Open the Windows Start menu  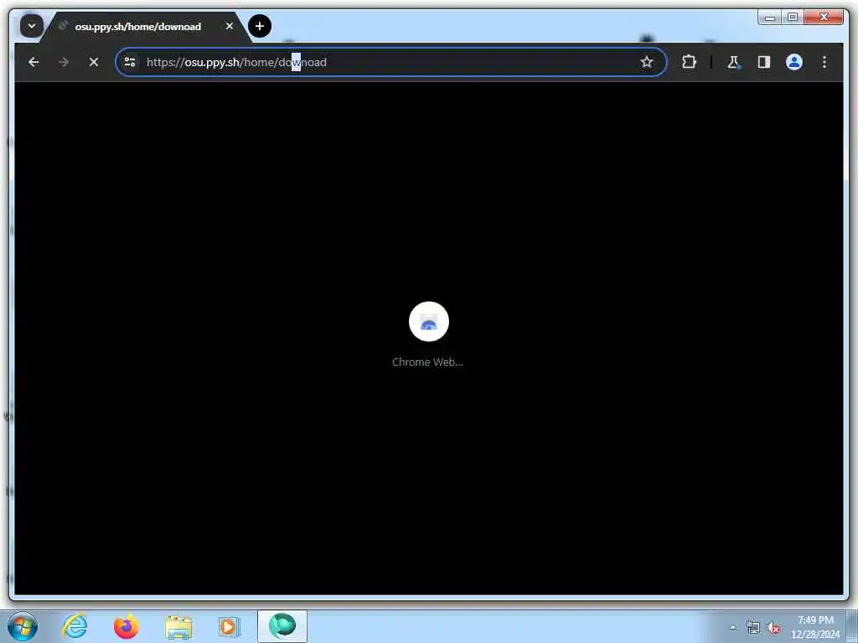pos(23,626)
